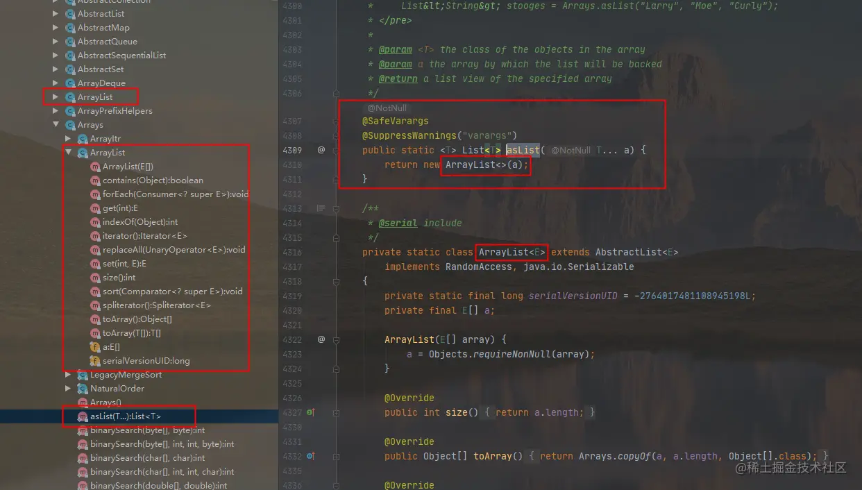Expand the ArrayItr nested node
Screen dimensions: 862x490
pyautogui.click(x=69, y=139)
